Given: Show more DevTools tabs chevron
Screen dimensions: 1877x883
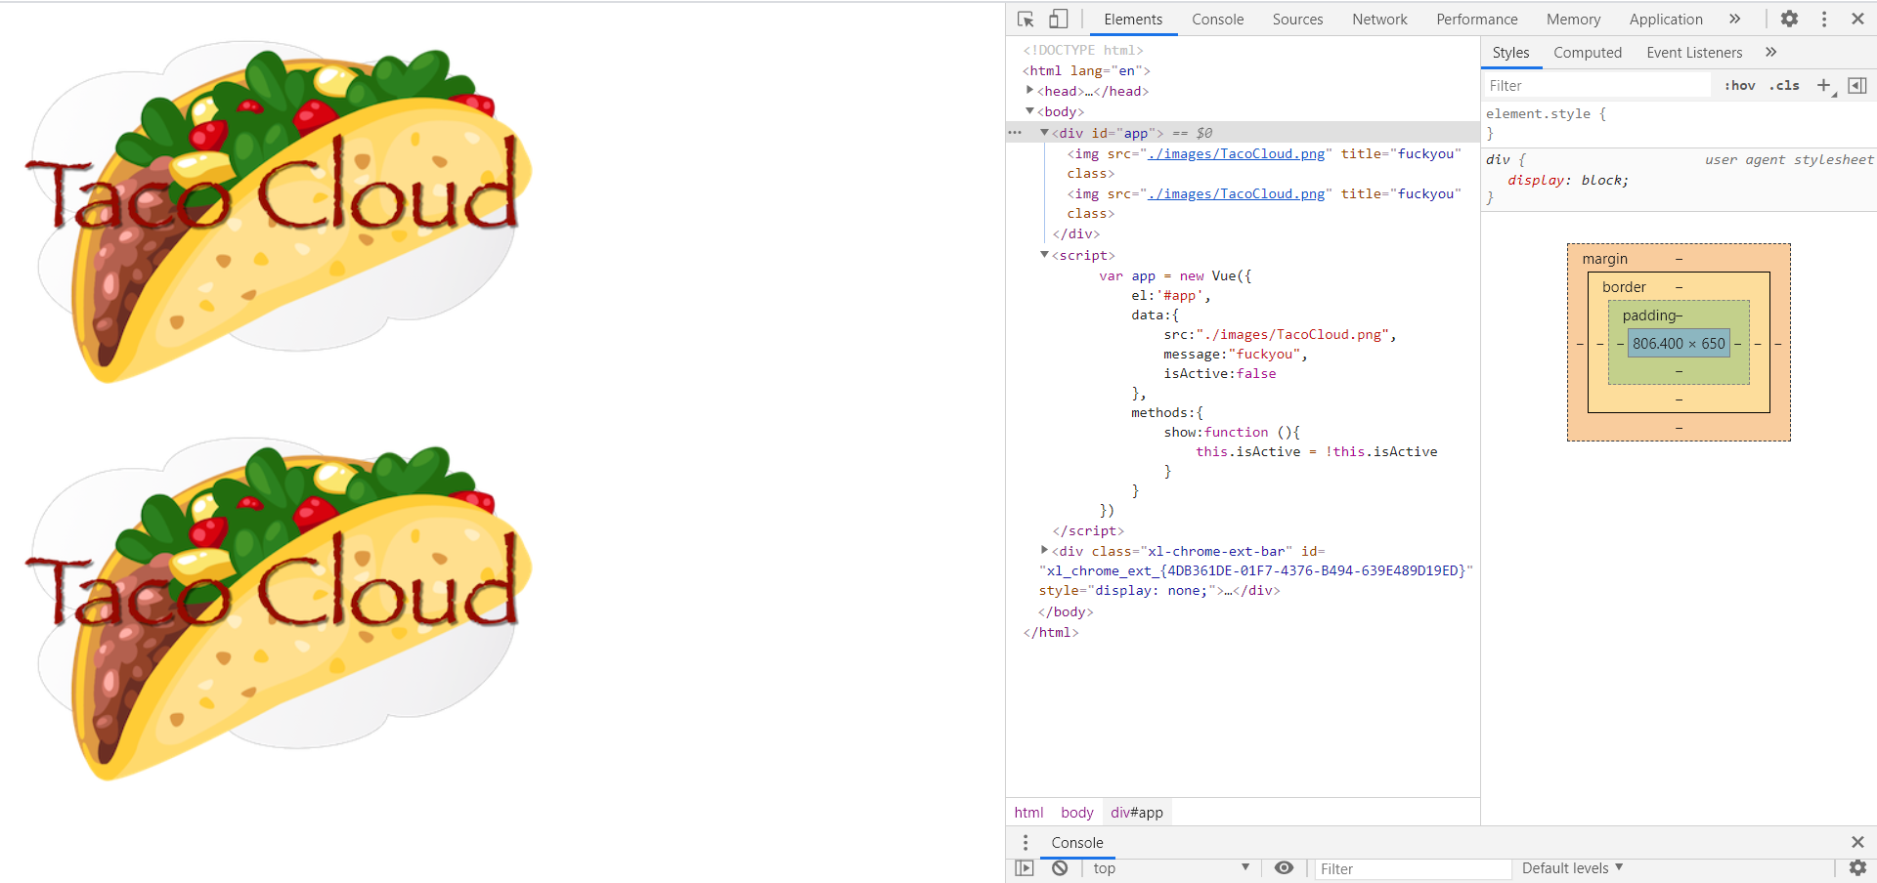Looking at the screenshot, I should coord(1735,19).
